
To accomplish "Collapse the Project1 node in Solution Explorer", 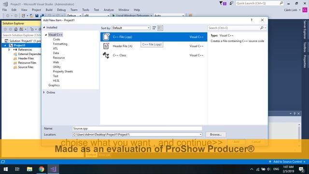I will 5,45.
